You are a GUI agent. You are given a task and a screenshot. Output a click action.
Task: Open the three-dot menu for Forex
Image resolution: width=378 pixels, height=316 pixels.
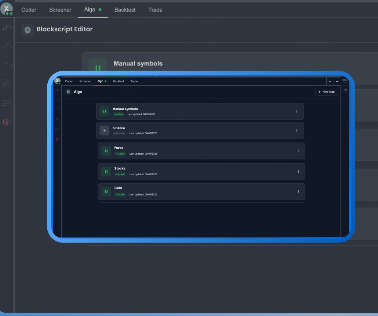point(298,151)
